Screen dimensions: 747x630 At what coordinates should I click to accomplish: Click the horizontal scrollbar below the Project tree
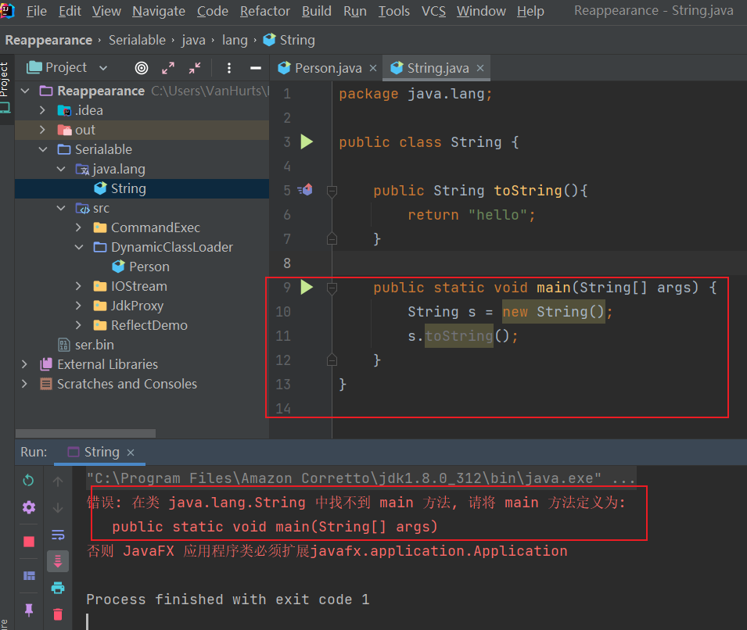click(x=84, y=433)
